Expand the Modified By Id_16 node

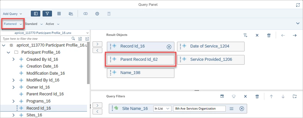14,80
